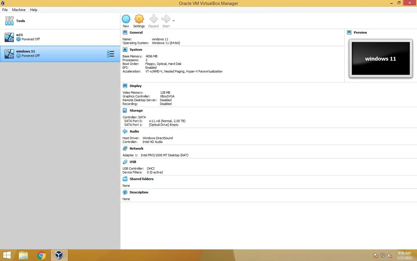Screen dimensions: 417x261
Task: Open the Help menu
Action: tap(34, 10)
